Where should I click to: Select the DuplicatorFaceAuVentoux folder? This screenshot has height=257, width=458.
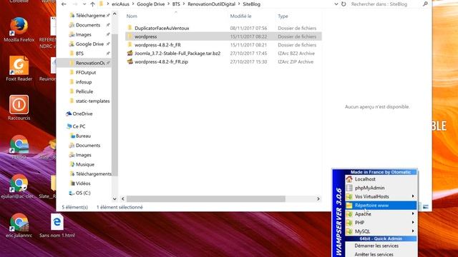click(162, 28)
